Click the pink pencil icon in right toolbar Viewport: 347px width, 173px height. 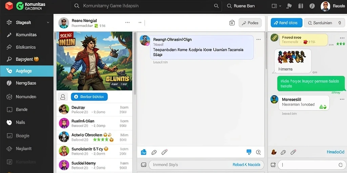293,152
